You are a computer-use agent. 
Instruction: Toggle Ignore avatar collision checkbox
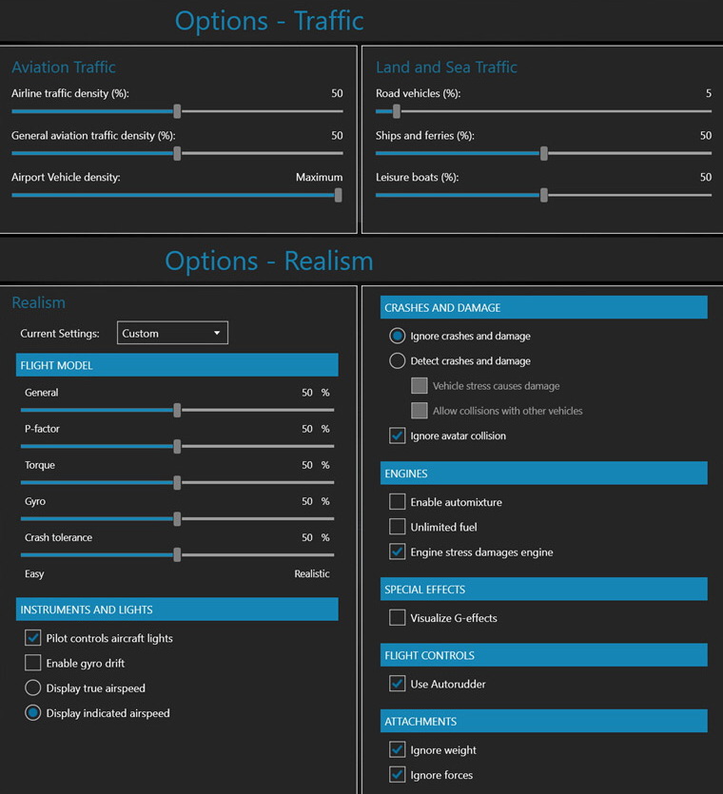pyautogui.click(x=398, y=436)
